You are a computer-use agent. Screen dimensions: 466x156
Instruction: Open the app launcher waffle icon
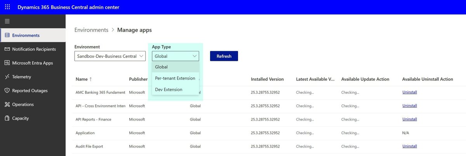tap(7, 7)
